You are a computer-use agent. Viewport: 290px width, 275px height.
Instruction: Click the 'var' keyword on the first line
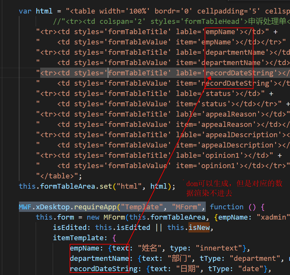pyautogui.click(x=25, y=11)
